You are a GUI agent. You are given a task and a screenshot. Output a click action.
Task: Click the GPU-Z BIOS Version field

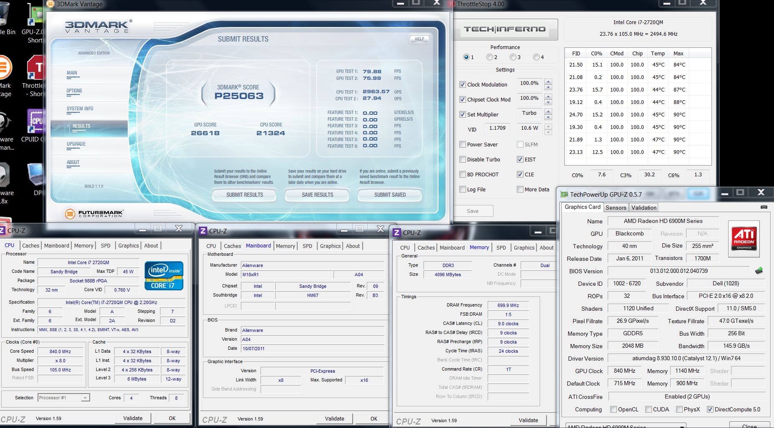pyautogui.click(x=679, y=271)
